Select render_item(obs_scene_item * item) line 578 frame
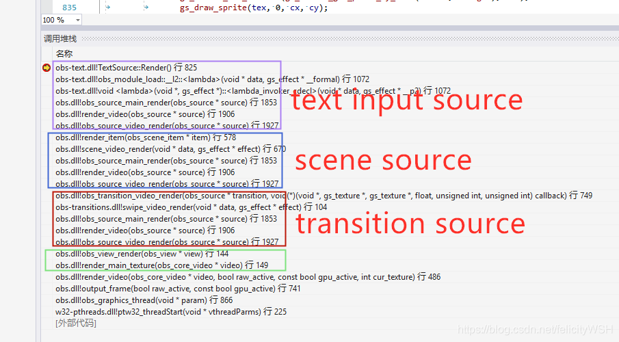The image size is (619, 342). [146, 137]
